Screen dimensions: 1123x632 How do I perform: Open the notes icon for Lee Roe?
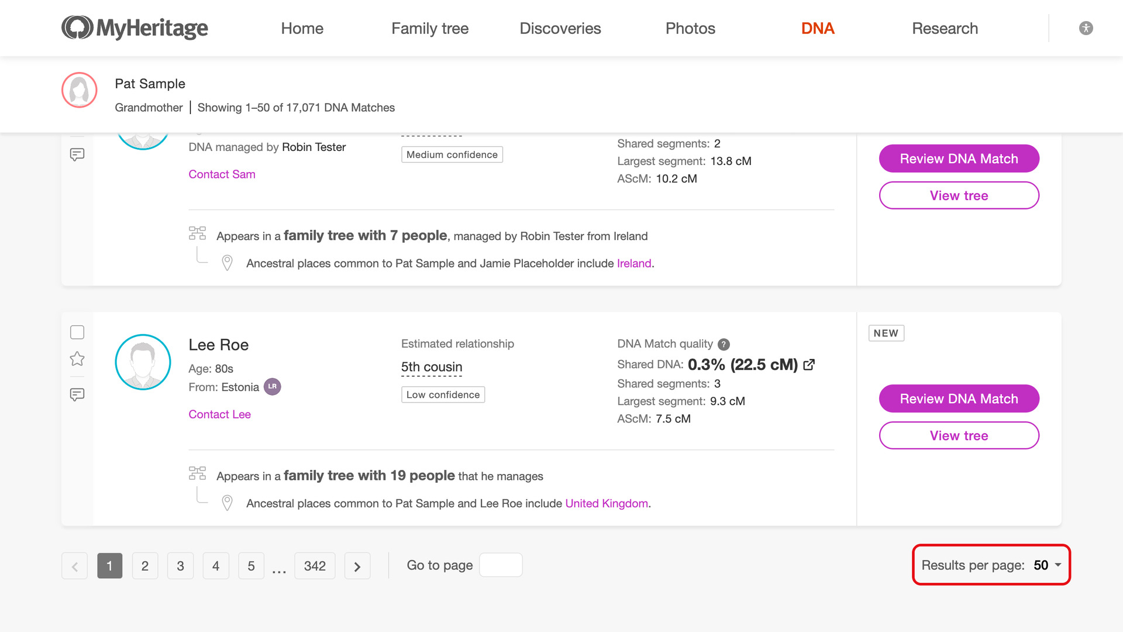pos(77,394)
